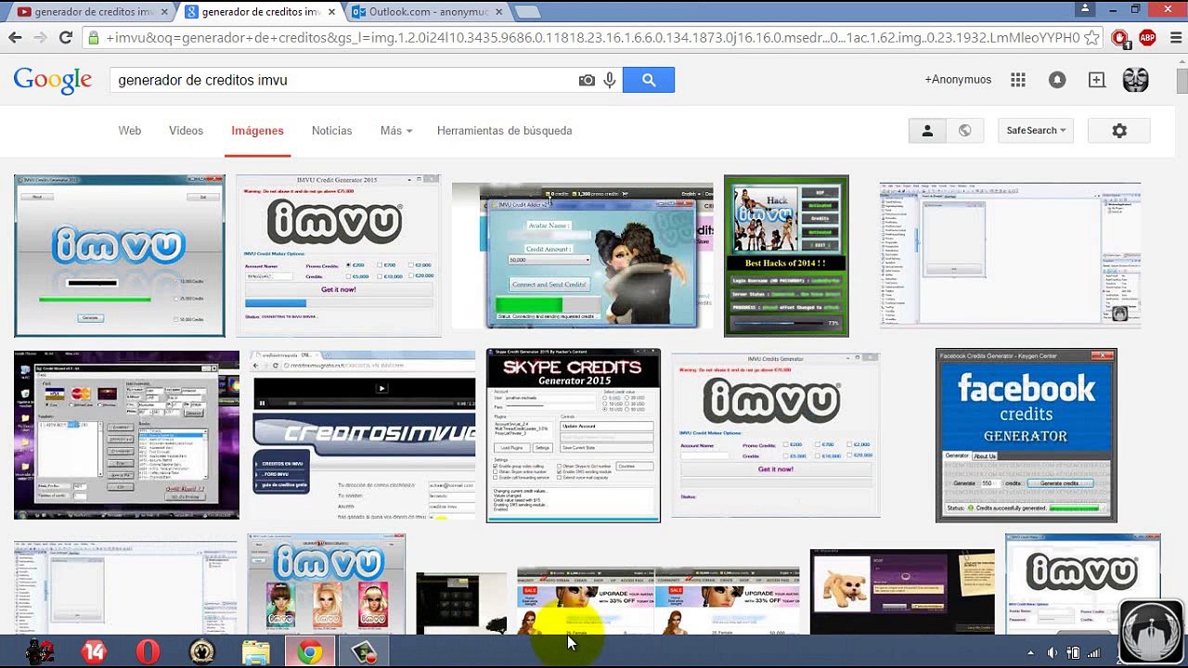Open 'Herramientas de búsqueda' tools
The image size is (1188, 668).
point(504,131)
